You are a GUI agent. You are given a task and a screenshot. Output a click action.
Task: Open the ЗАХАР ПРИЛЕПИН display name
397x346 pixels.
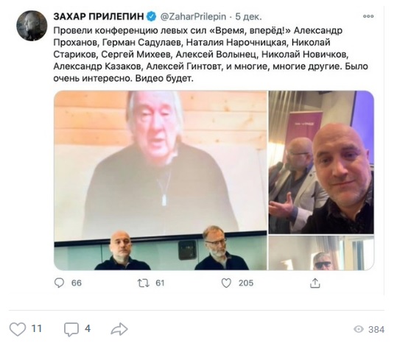coord(99,17)
